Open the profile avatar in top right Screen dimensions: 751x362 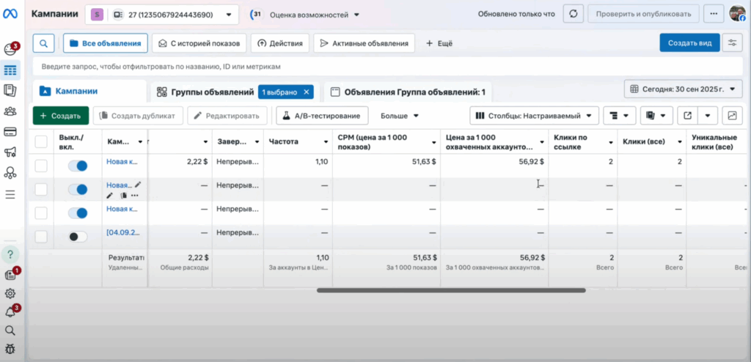[x=737, y=14]
